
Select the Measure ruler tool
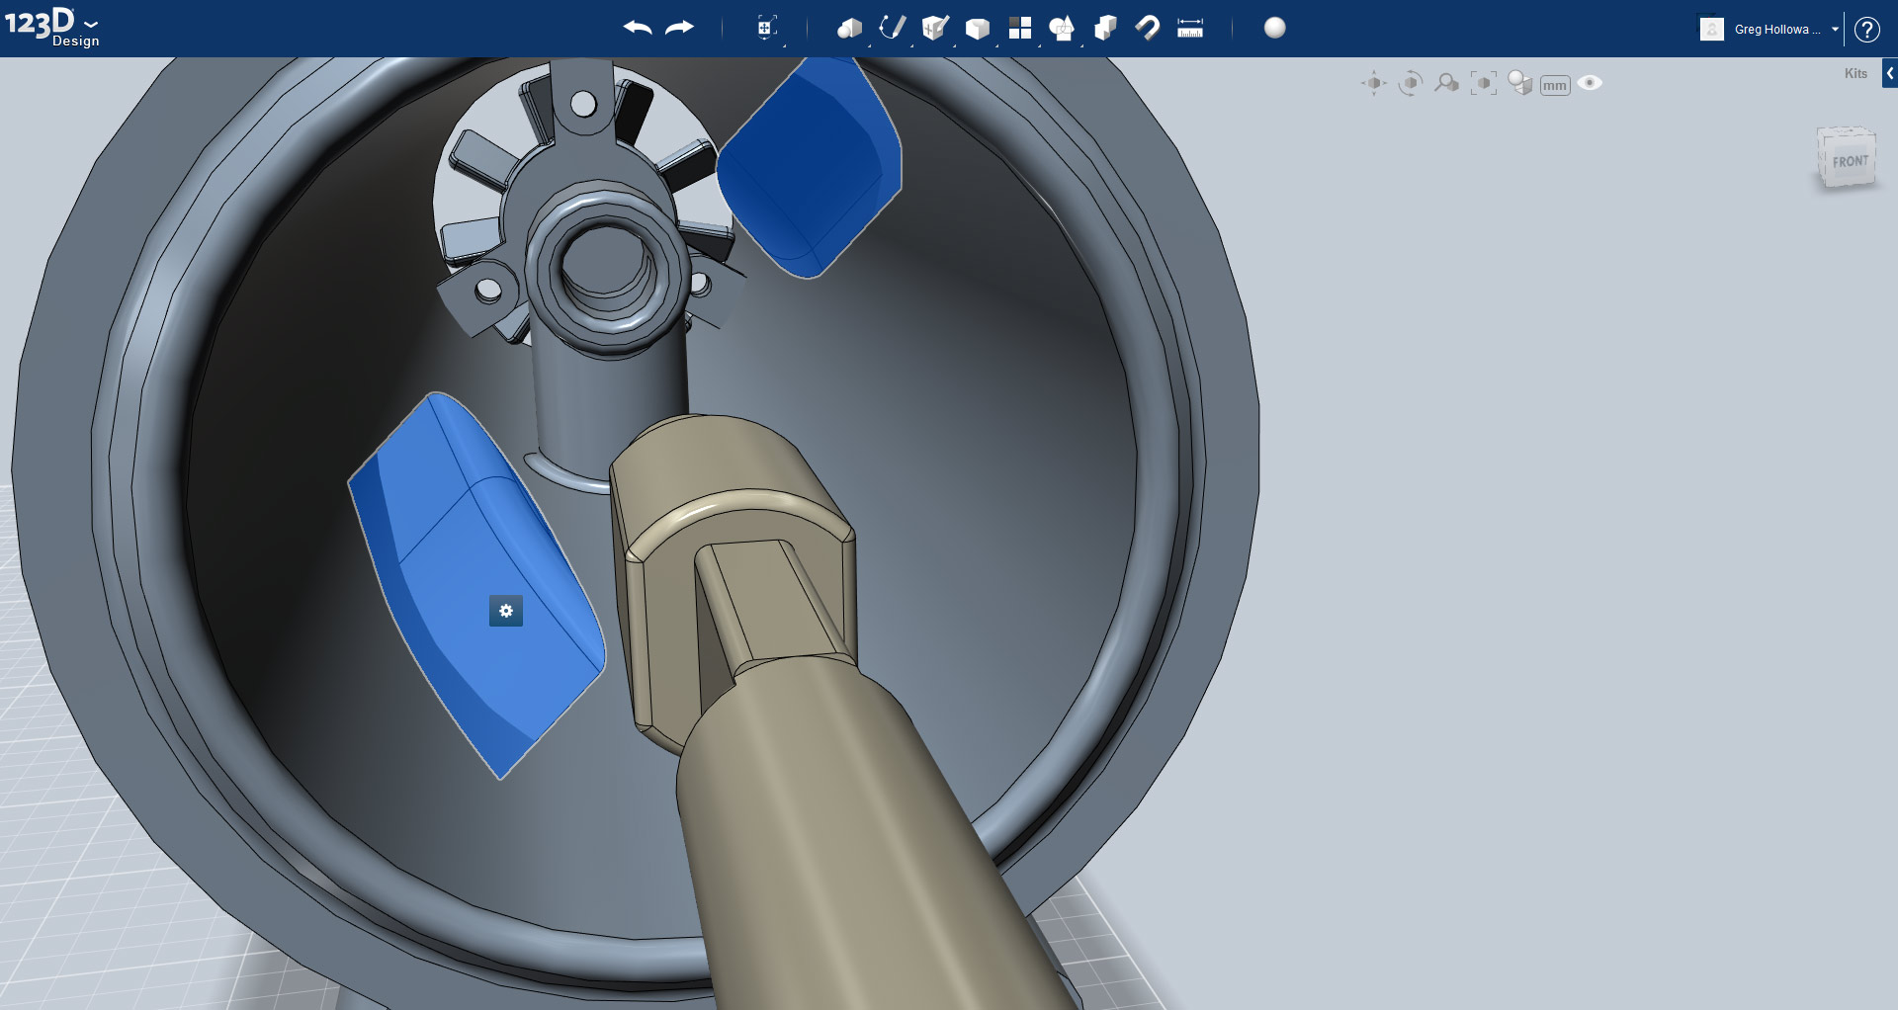1190,28
